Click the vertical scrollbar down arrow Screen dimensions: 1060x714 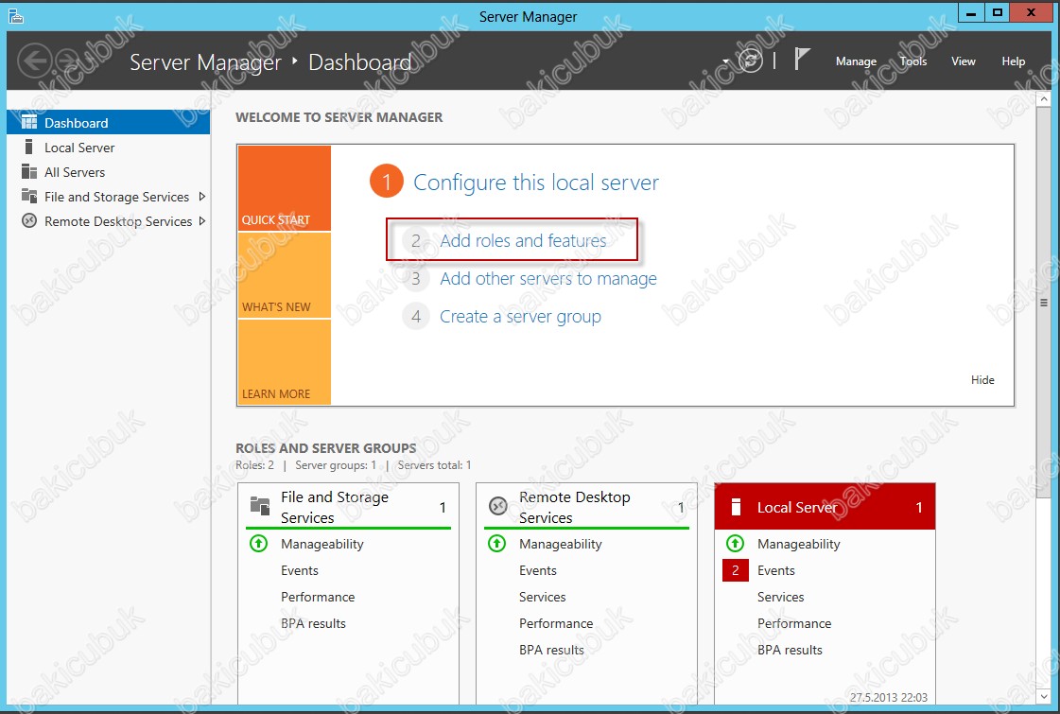click(x=1044, y=696)
